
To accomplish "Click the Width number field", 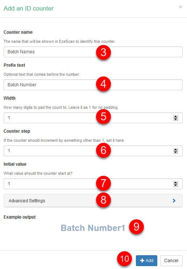I will pyautogui.click(x=93, y=118).
